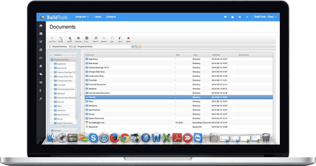Open the Share toolbar icon

[87, 38]
